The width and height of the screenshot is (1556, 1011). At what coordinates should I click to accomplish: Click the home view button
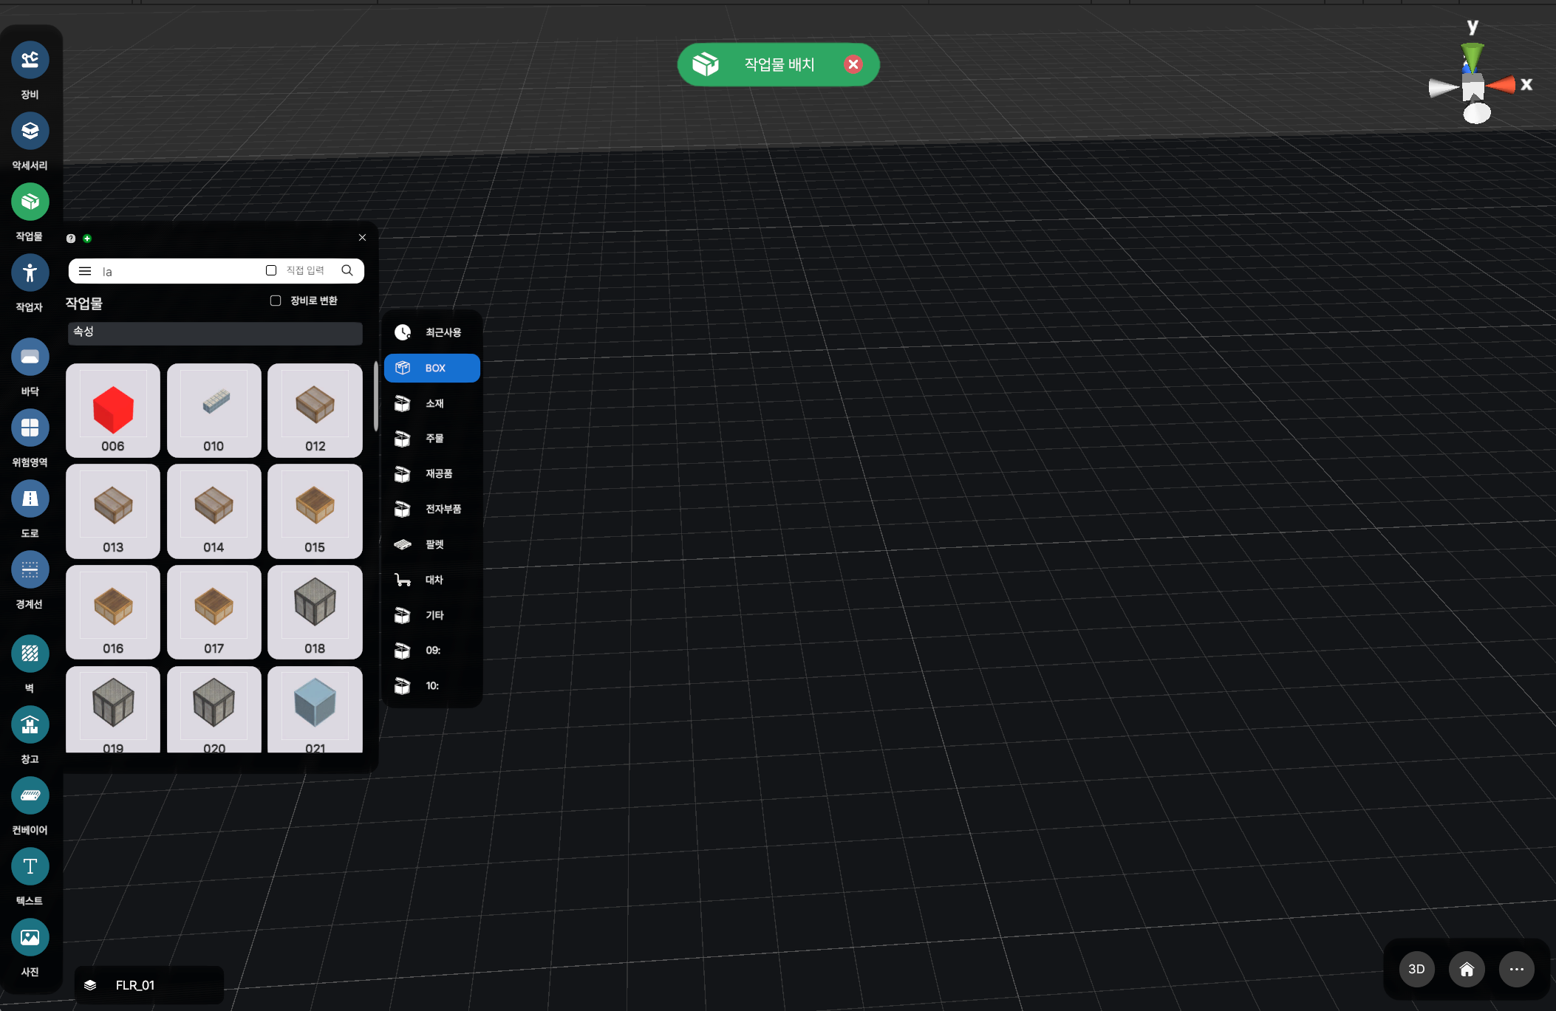point(1467,969)
